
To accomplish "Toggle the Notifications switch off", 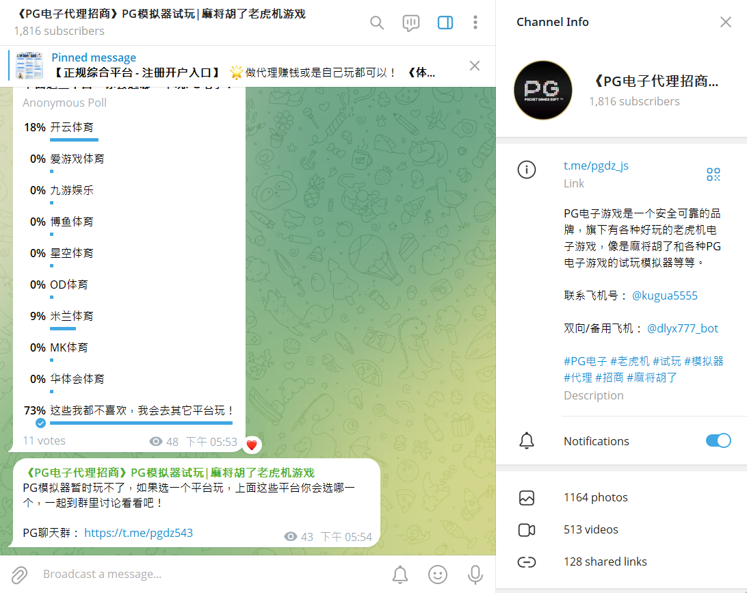I will 718,440.
